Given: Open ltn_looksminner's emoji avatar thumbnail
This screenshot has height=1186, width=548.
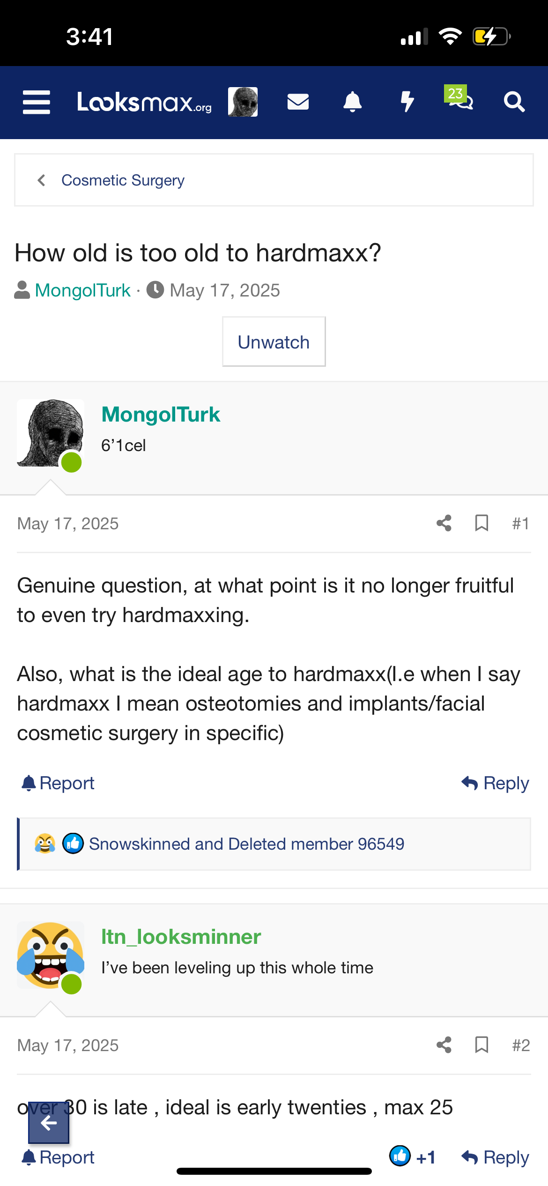Looking at the screenshot, I should click(51, 955).
